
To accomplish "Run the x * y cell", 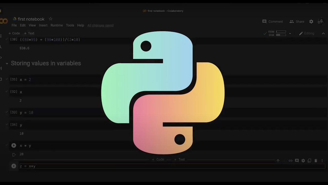I will point(14,145).
